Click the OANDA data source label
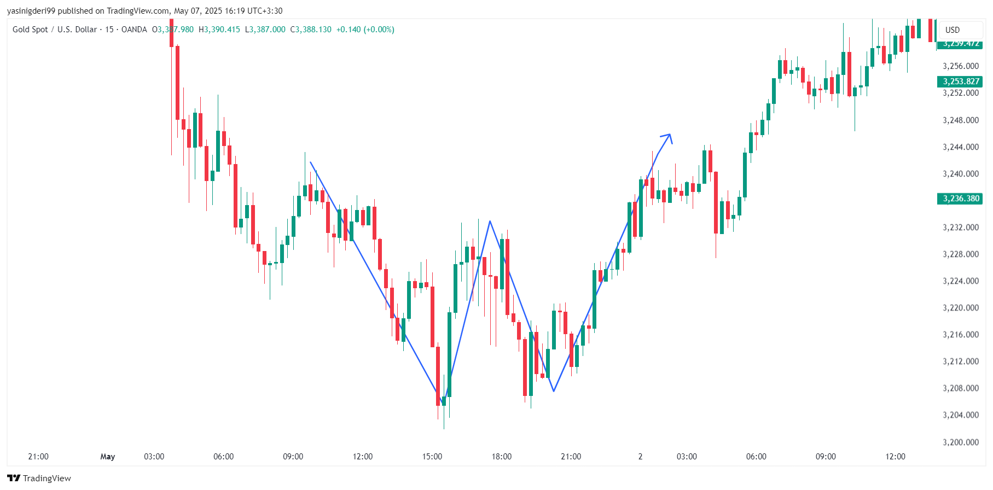The height and width of the screenshot is (490, 993). point(134,30)
